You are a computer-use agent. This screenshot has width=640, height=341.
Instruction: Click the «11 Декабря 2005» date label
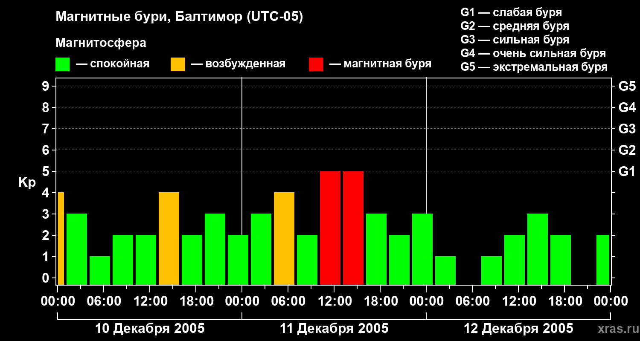[334, 329]
